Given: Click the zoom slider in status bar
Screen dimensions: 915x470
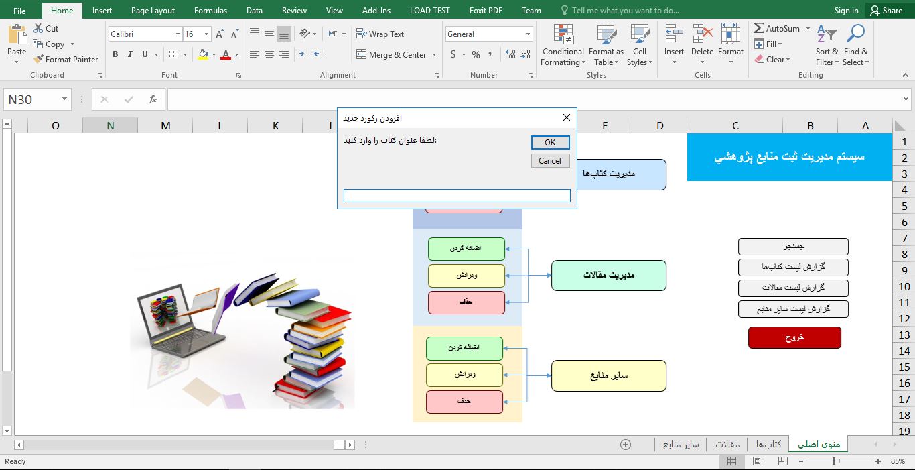Looking at the screenshot, I should pyautogui.click(x=834, y=461).
